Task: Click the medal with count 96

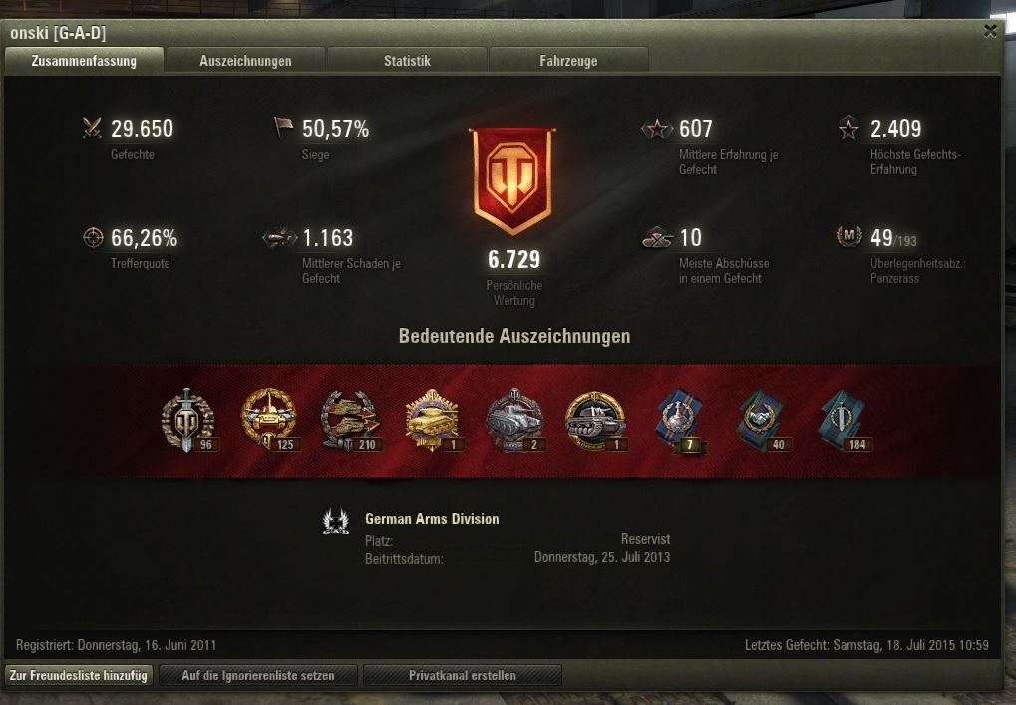Action: click(x=187, y=420)
